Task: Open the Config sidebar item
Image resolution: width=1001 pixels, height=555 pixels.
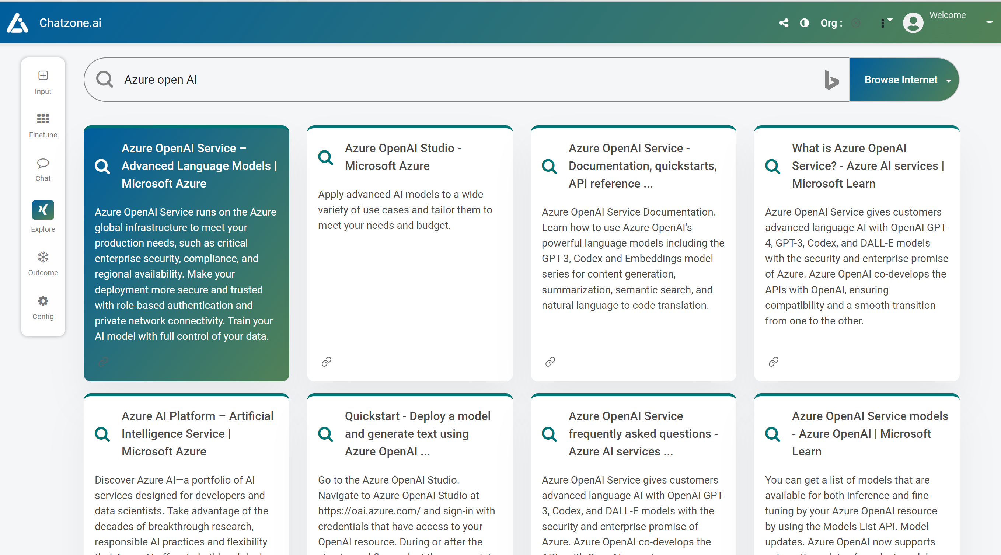Action: [43, 308]
